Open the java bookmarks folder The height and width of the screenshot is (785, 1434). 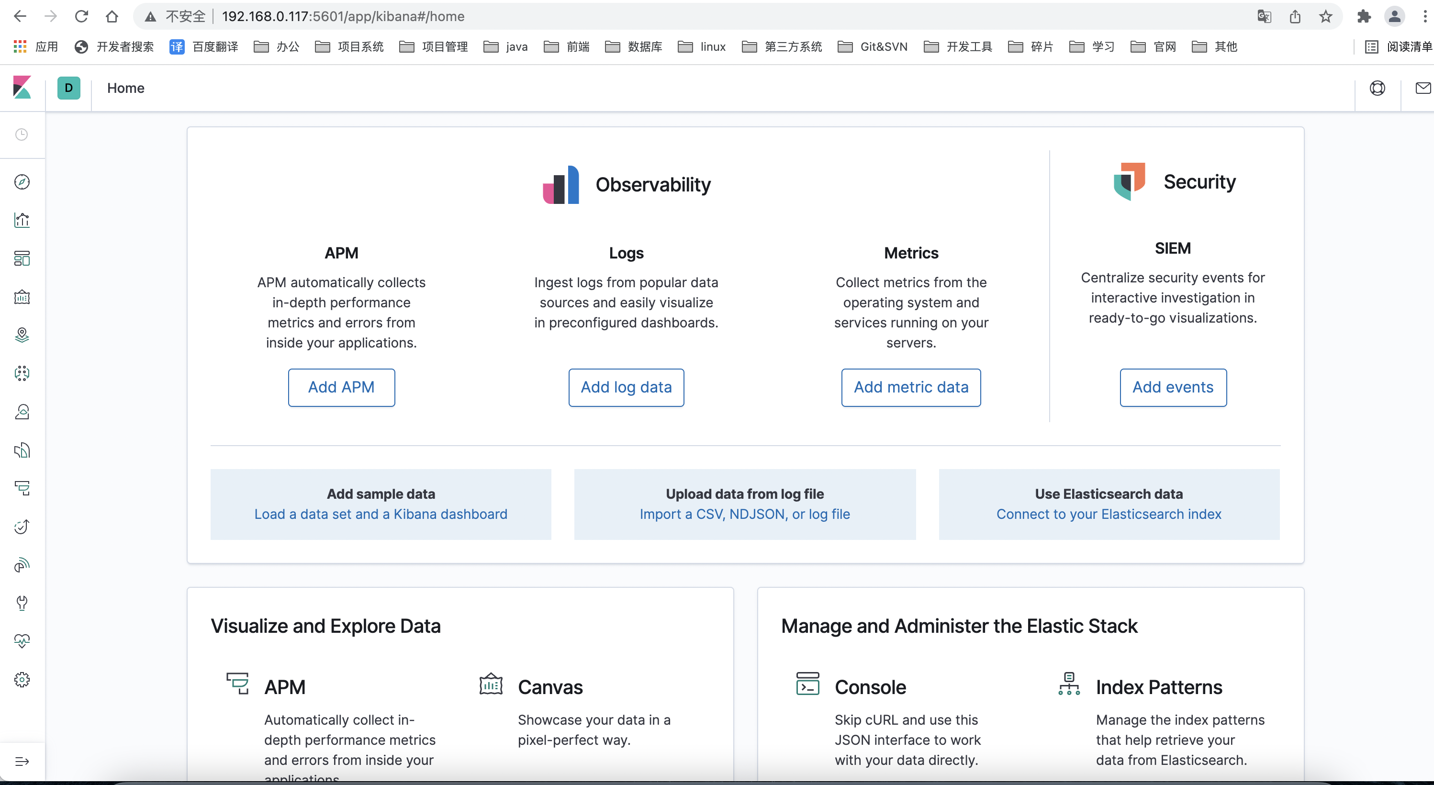click(505, 47)
